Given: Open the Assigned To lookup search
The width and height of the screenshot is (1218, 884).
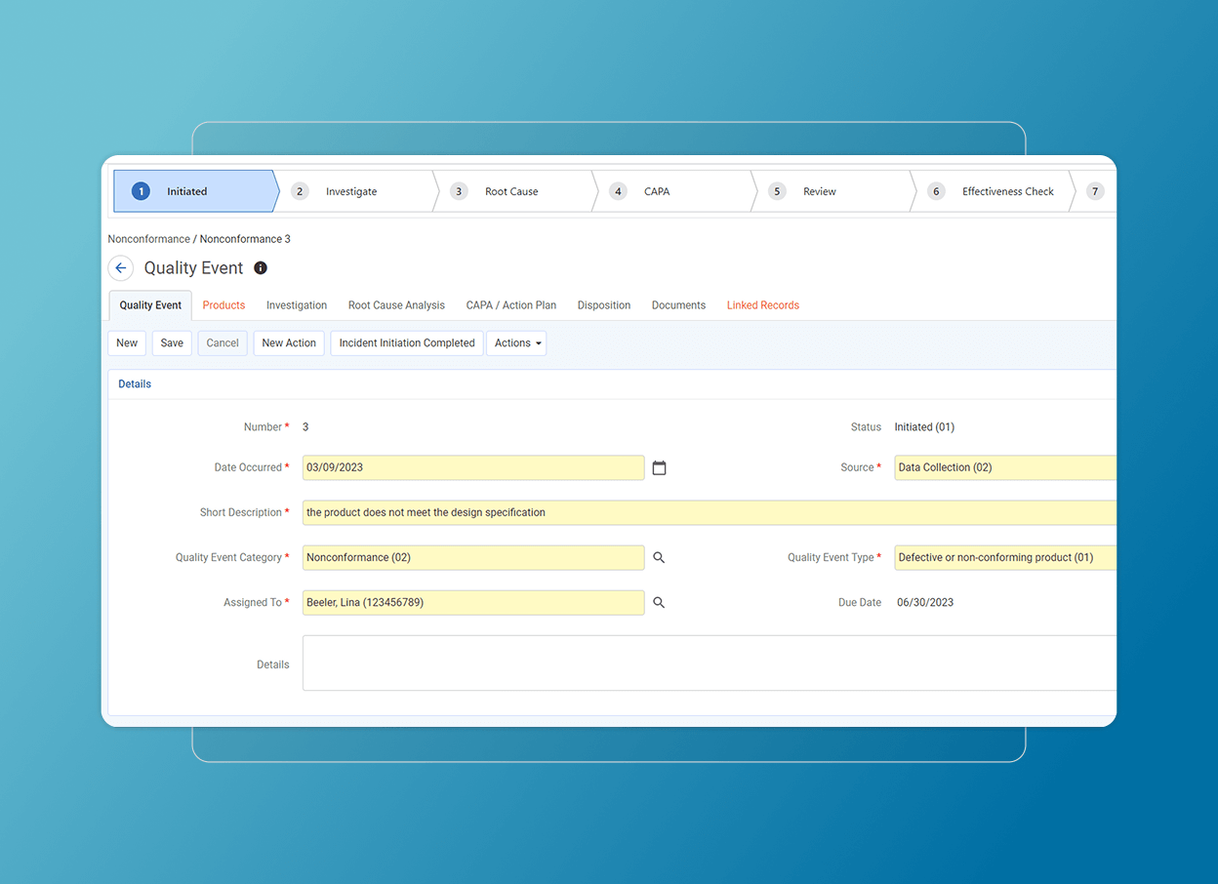Looking at the screenshot, I should [x=659, y=602].
